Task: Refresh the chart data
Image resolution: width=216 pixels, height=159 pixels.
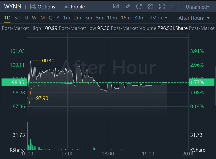Action: pos(139,6)
